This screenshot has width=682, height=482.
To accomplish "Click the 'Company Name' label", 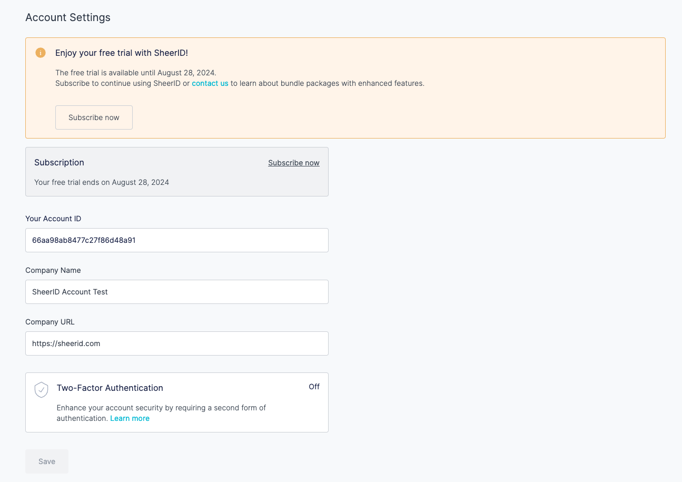I will [x=53, y=270].
